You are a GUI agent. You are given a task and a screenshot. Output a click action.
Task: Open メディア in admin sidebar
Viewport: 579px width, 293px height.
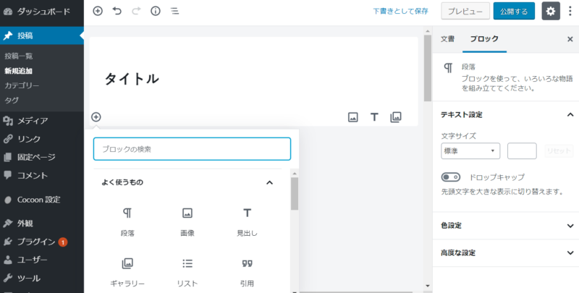(x=42, y=121)
